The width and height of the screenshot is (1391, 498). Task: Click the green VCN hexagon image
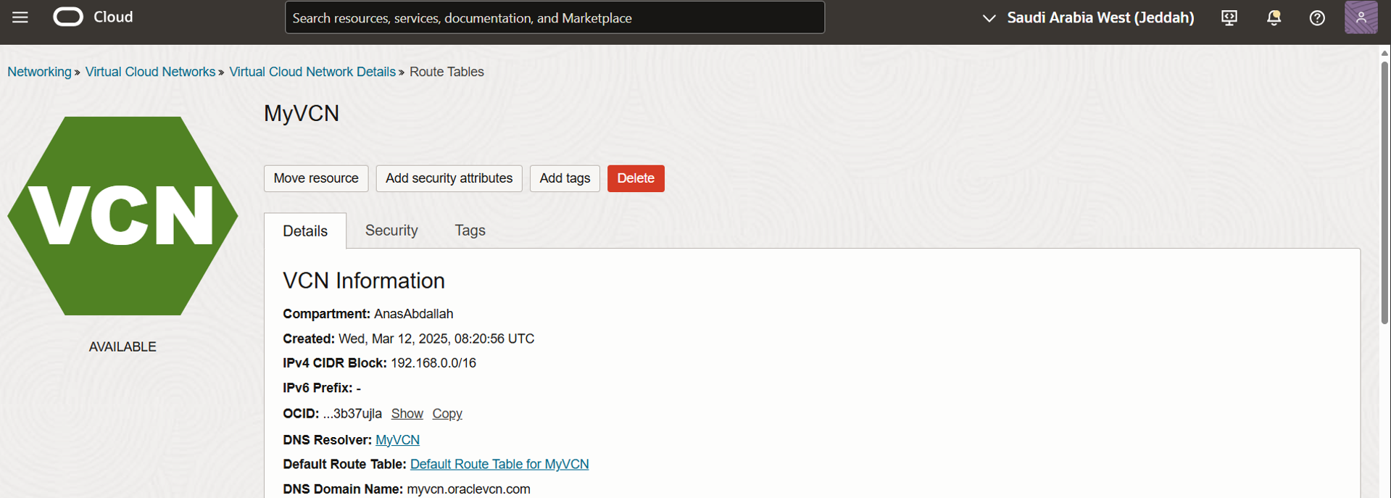(x=123, y=216)
